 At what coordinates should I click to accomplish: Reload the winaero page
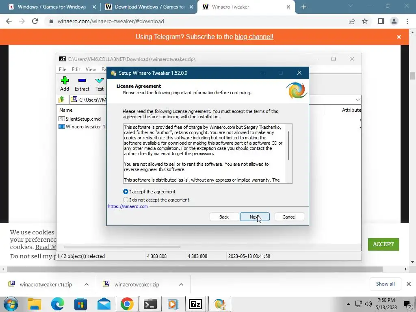[x=35, y=21]
